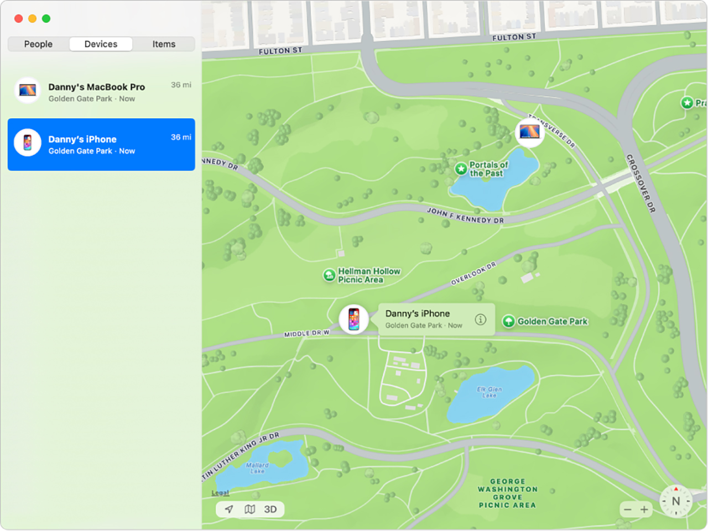Zoom in using the plus button

pyautogui.click(x=644, y=509)
